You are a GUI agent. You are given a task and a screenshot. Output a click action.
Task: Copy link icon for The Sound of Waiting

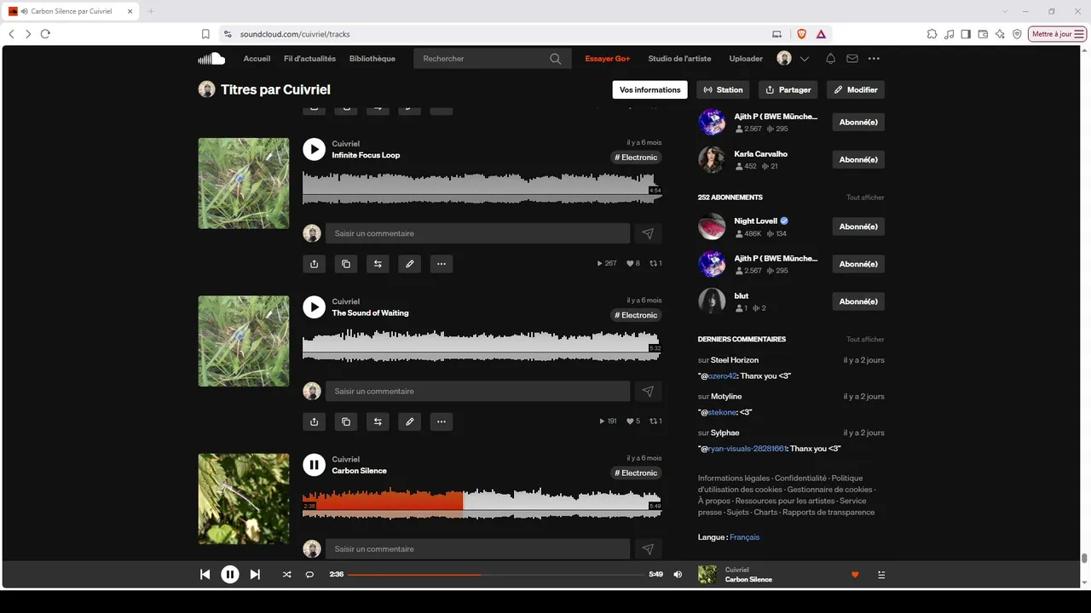(345, 421)
